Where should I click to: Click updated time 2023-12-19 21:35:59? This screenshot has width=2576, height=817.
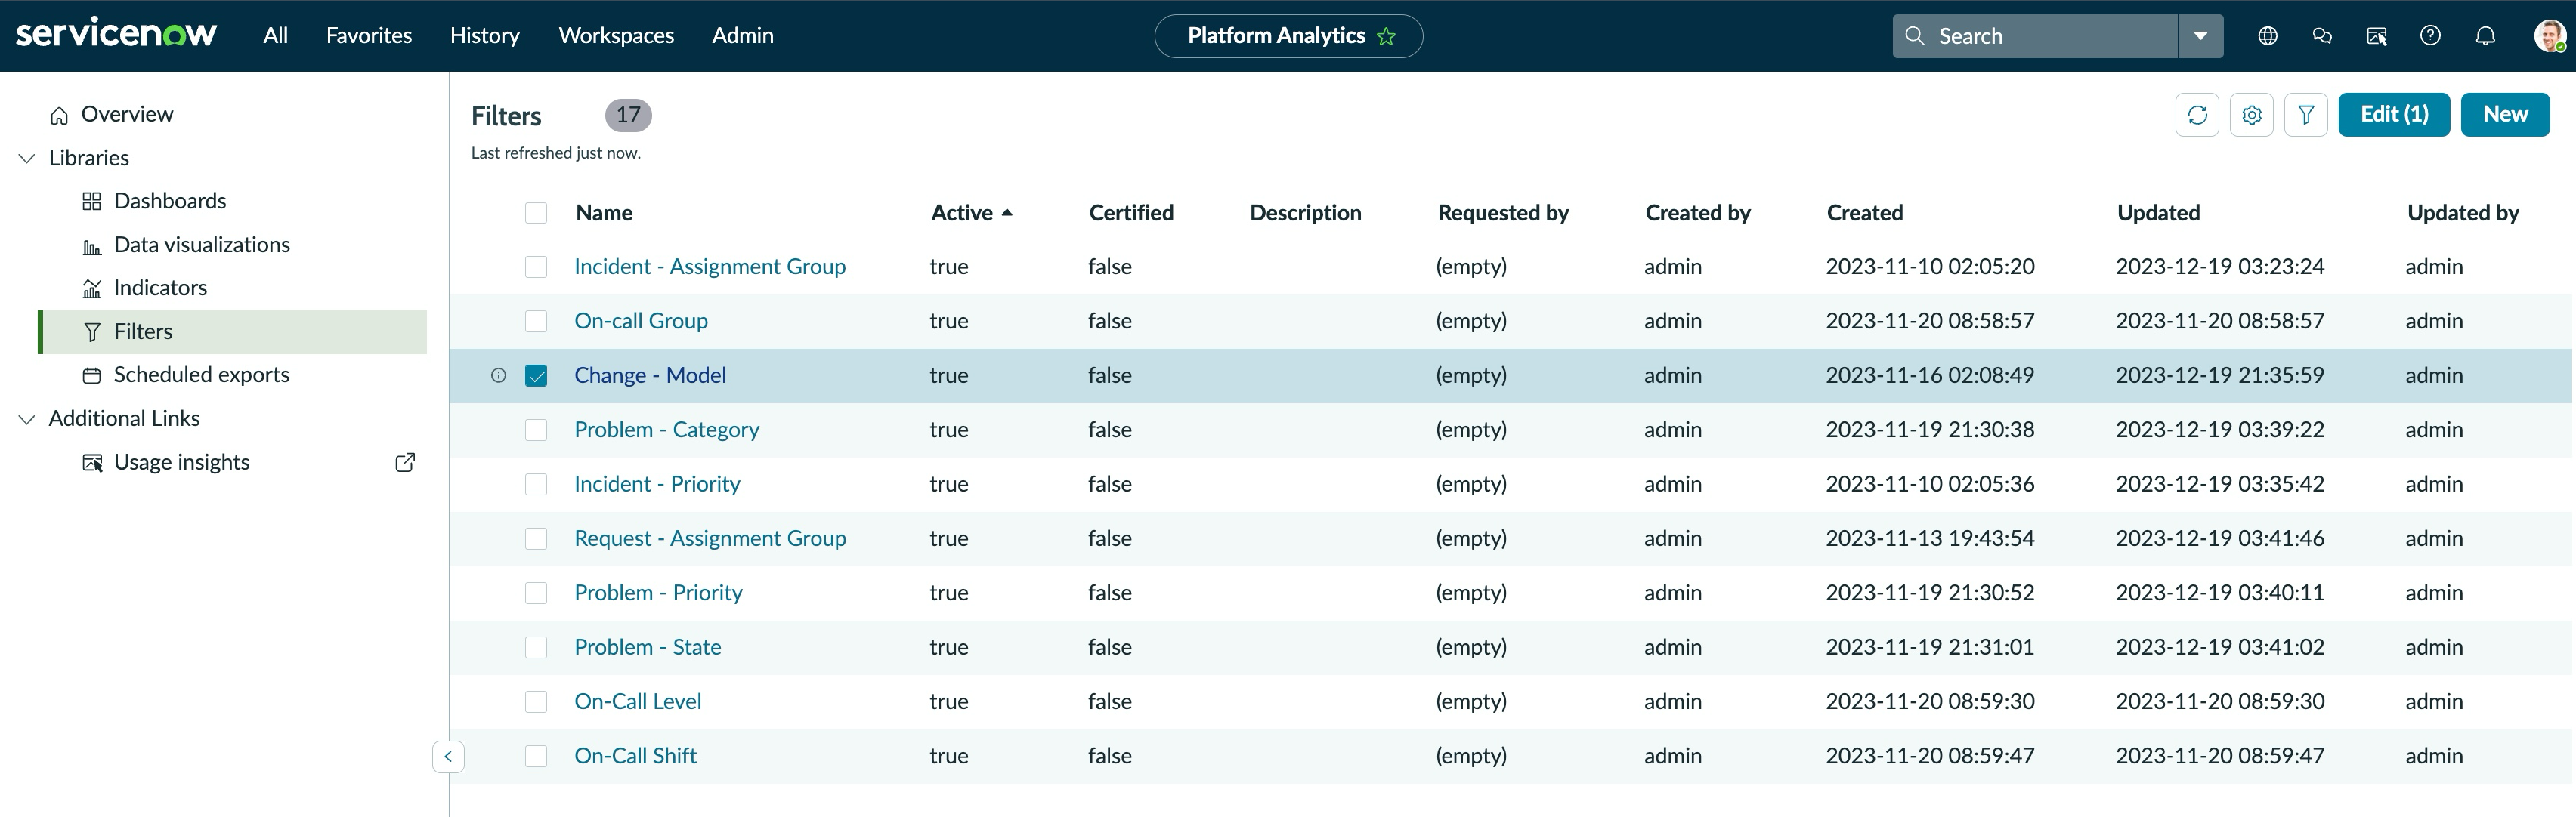(x=2219, y=375)
